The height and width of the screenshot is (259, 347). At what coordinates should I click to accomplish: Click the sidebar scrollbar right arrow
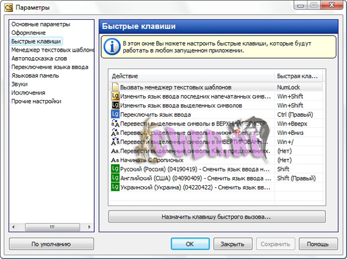(x=89, y=227)
